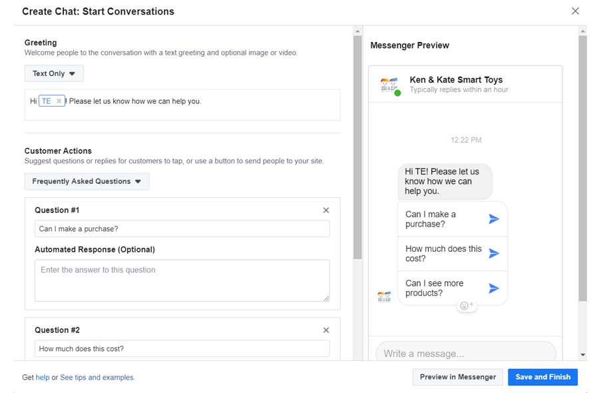The height and width of the screenshot is (393, 599).
Task: Open See tips and examples link
Action: pos(97,377)
